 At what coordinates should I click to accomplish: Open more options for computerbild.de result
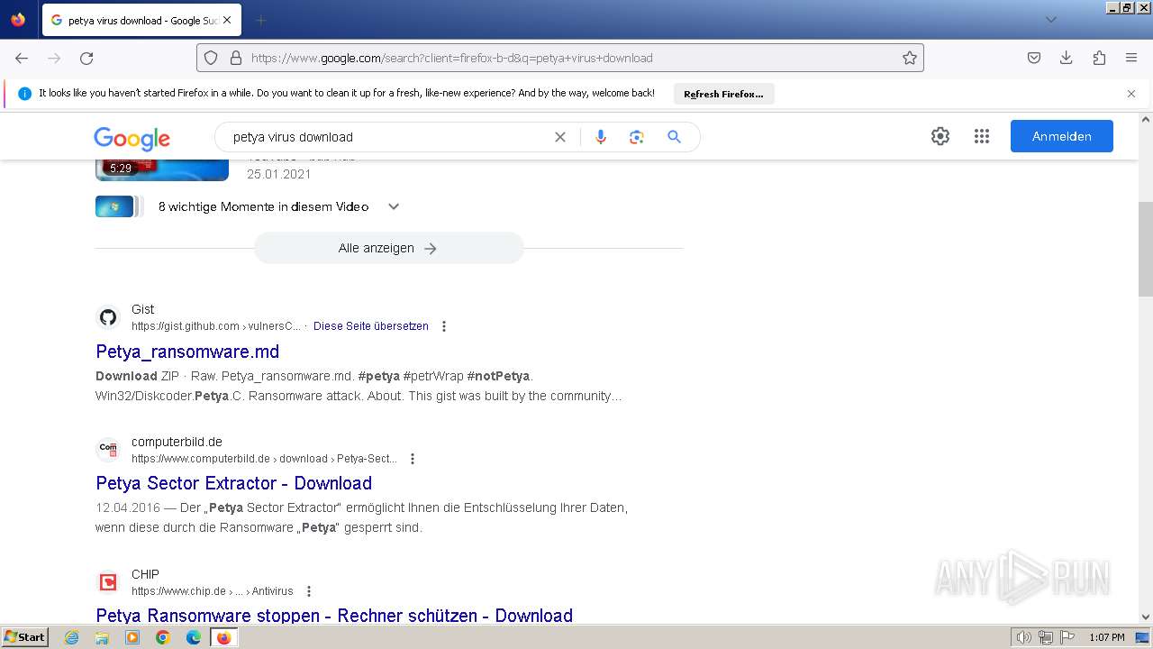click(x=413, y=459)
